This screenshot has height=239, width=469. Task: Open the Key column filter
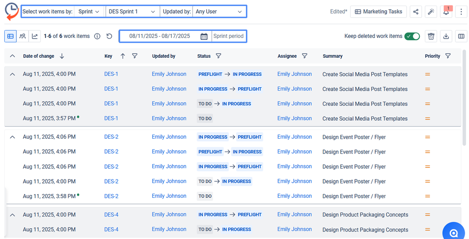click(135, 56)
